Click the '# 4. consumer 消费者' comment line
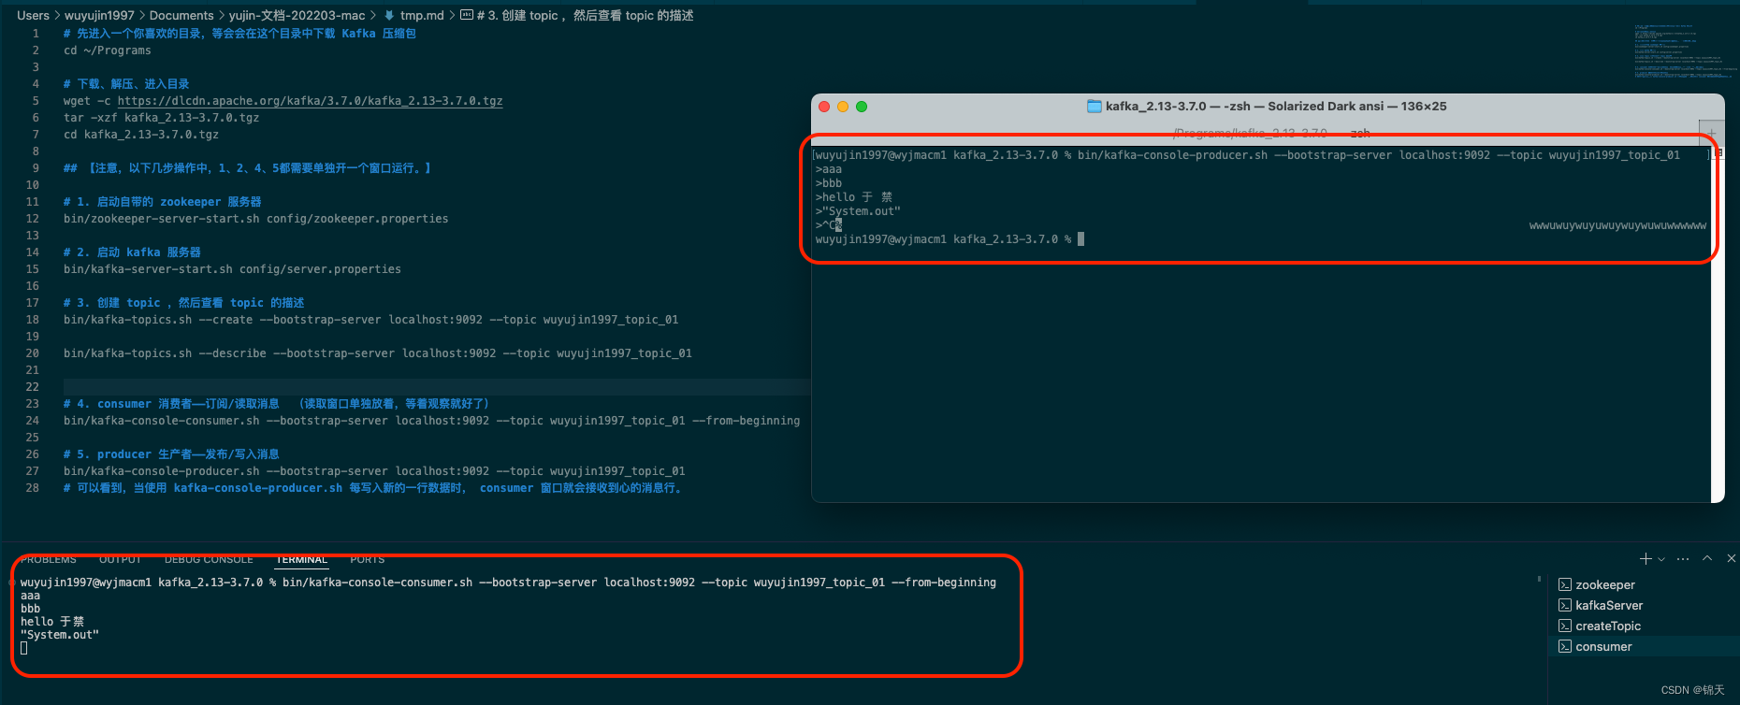The image size is (1740, 705). tap(277, 404)
